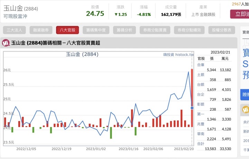The width and height of the screenshot is (249, 159).
Task: Click the blue price line peak in the chart
Action: 188,72
